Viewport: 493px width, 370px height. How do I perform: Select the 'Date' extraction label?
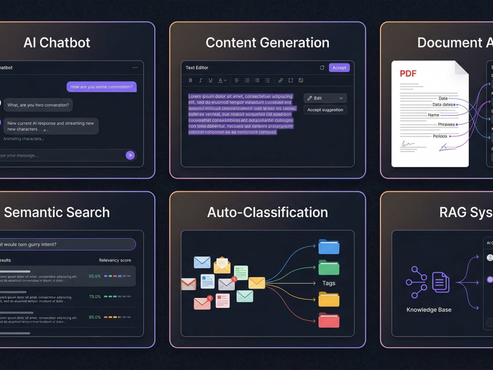(x=443, y=99)
